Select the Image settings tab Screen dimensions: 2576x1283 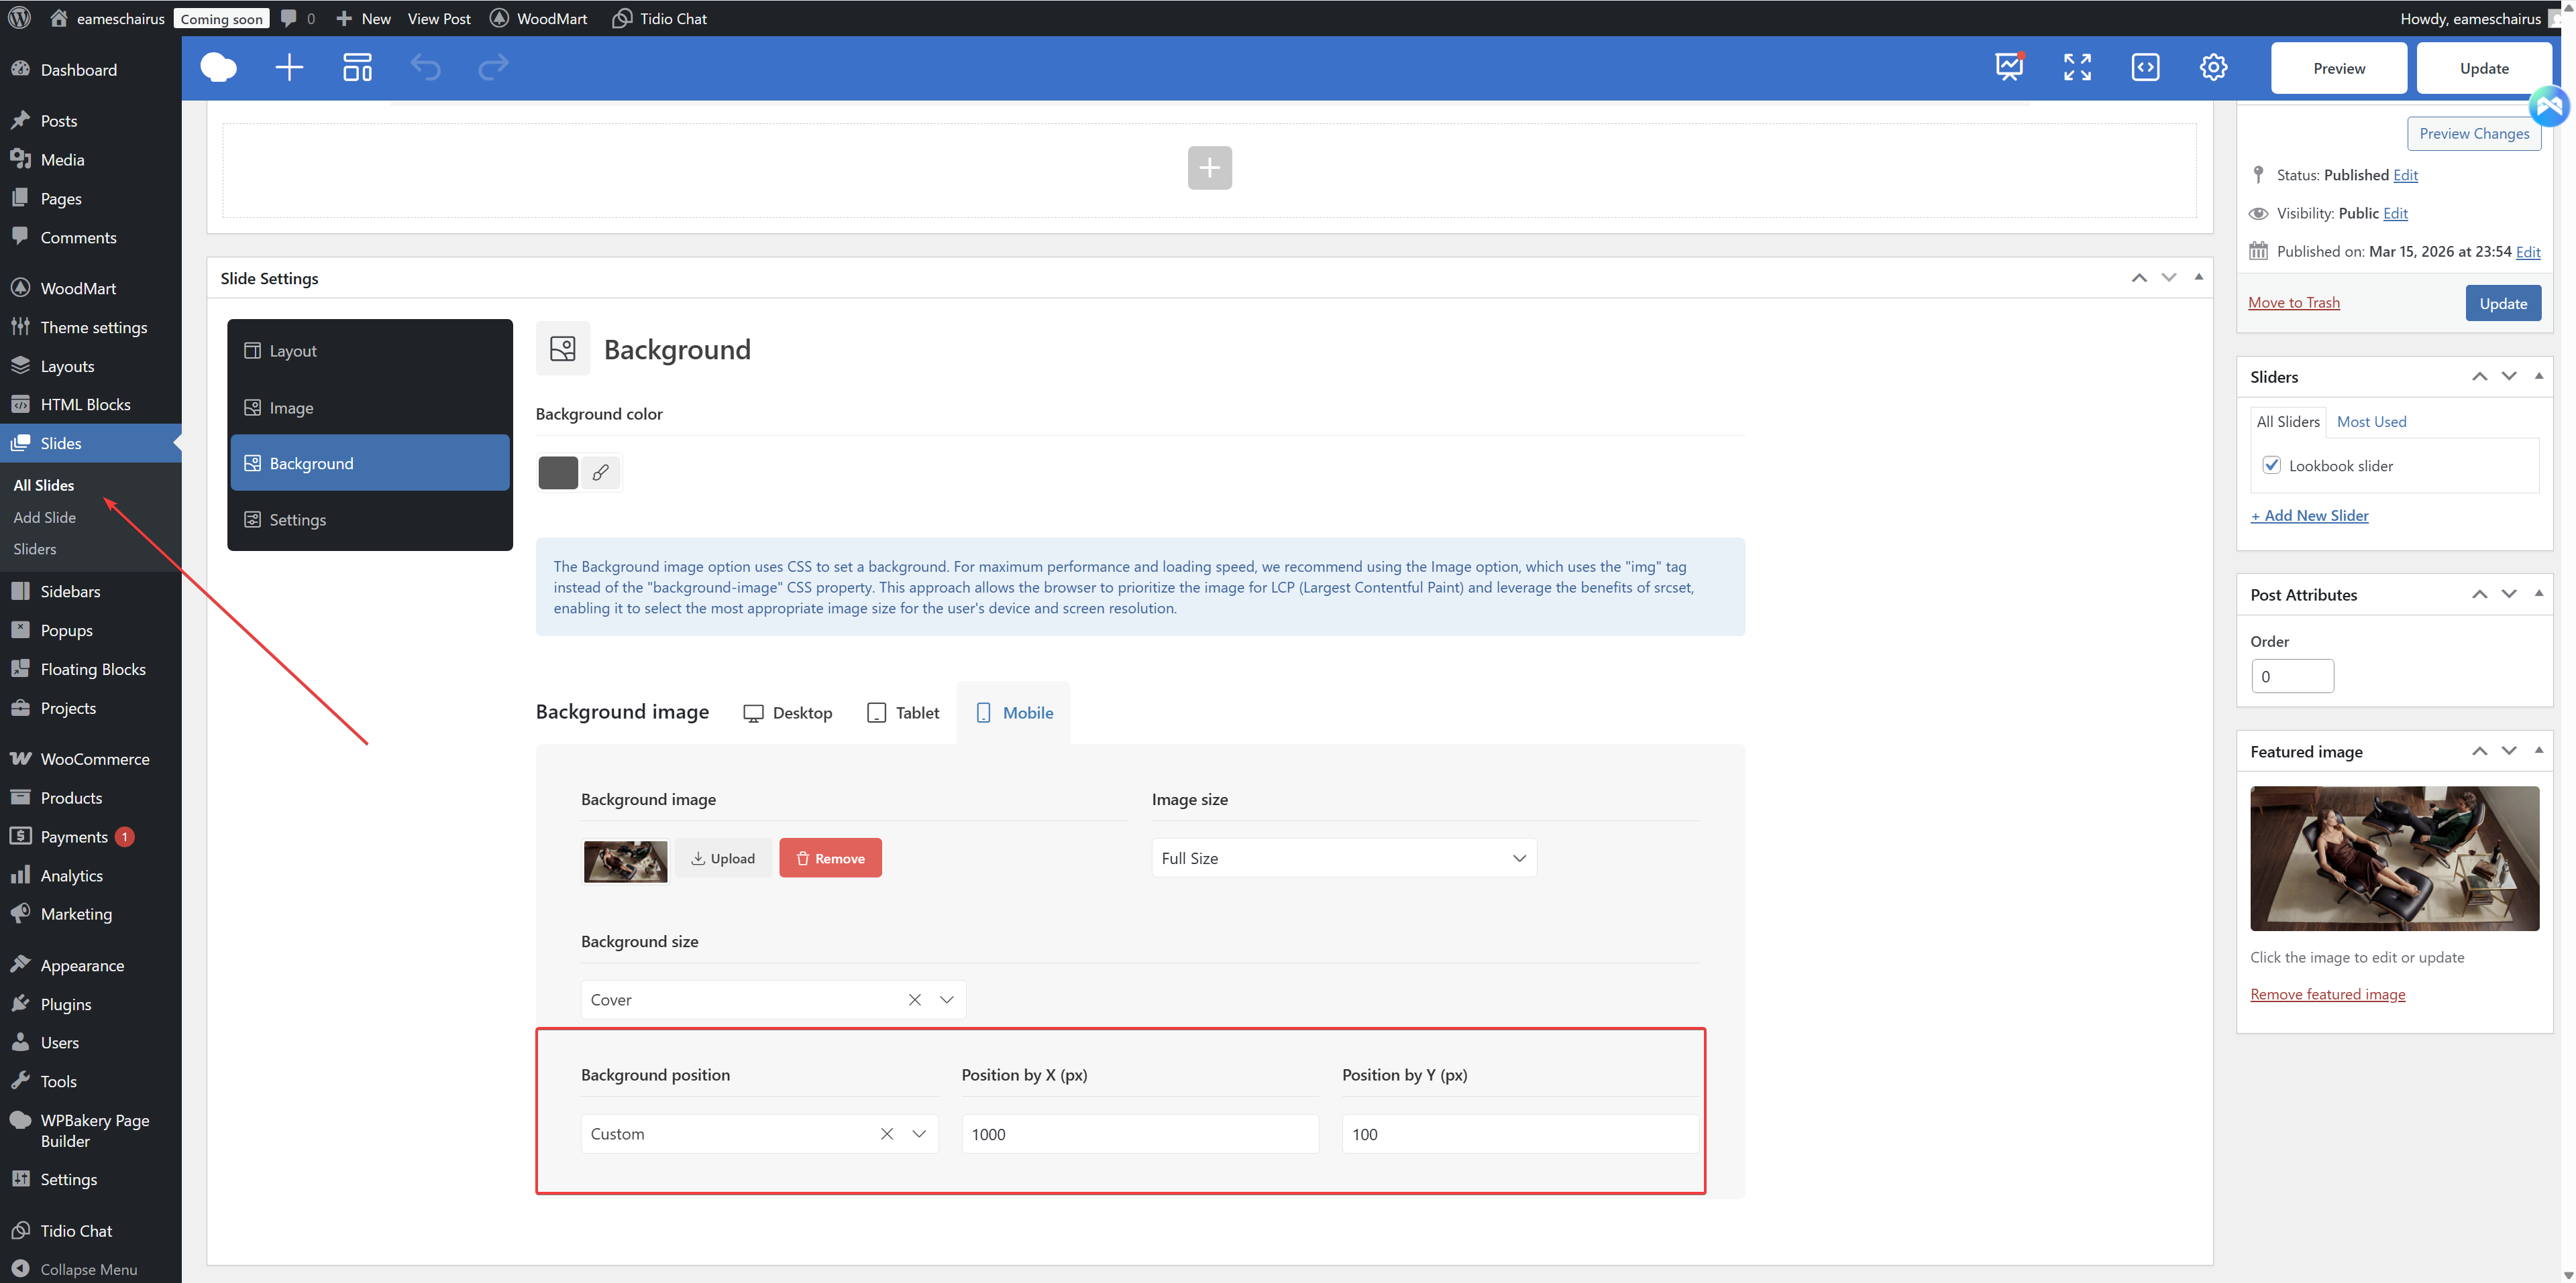coord(370,408)
